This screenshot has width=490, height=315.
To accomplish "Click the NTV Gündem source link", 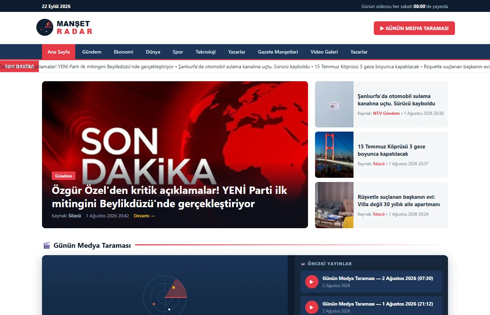I will tap(386, 113).
